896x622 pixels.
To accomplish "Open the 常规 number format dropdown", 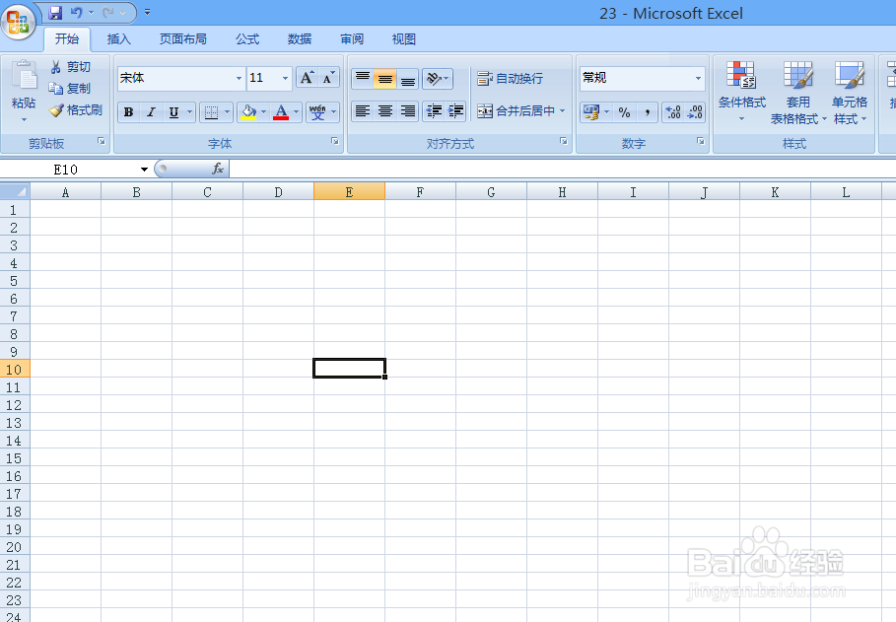I will click(698, 78).
